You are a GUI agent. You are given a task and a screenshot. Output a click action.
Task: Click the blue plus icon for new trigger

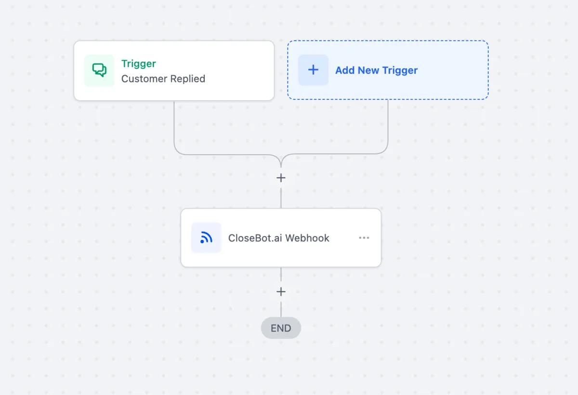point(313,70)
